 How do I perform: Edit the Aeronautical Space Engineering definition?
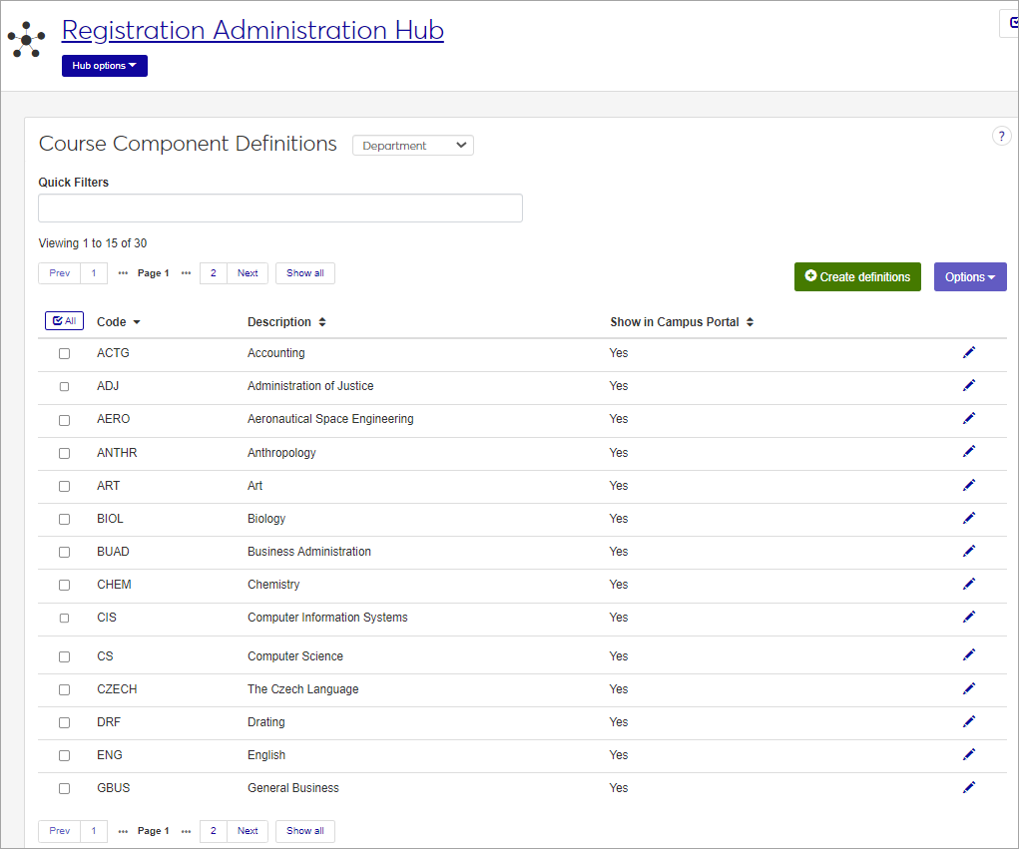point(968,419)
